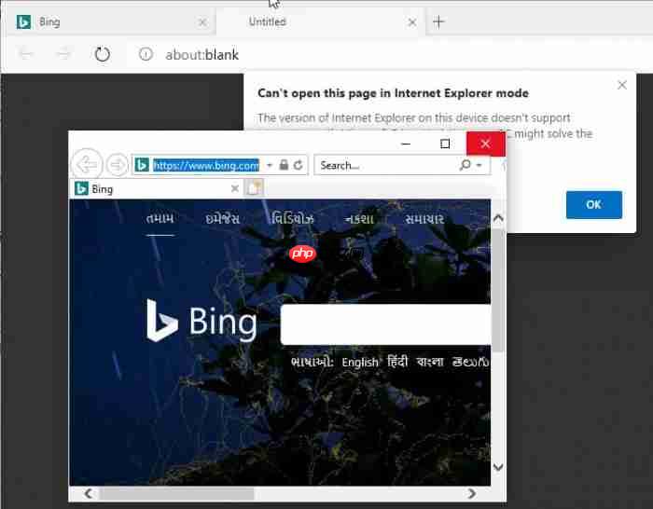This screenshot has height=509, width=653.
Task: Go back in Internet Explorer window
Action: point(87,165)
